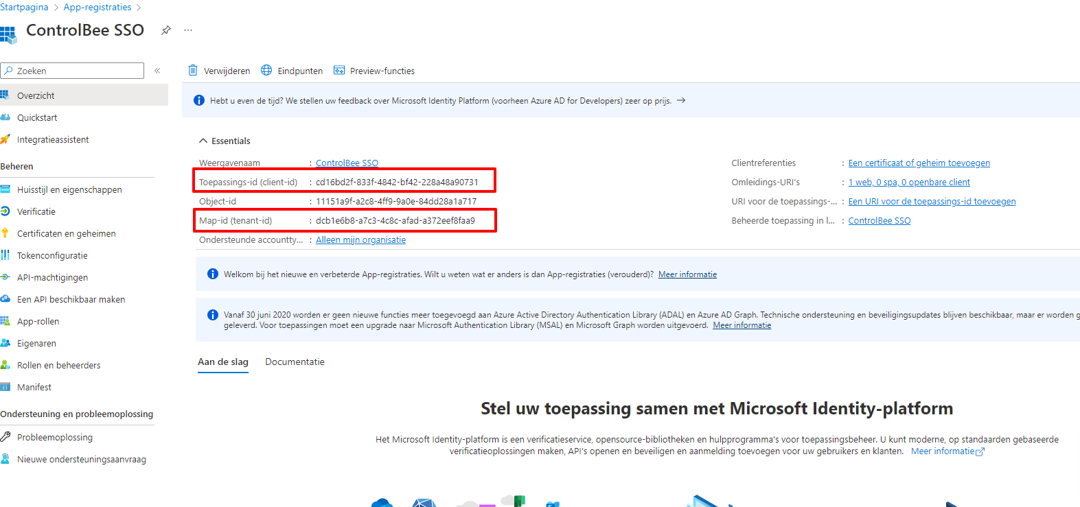Click the API-machtigingen icon
The width and height of the screenshot is (1080, 507).
point(5,277)
